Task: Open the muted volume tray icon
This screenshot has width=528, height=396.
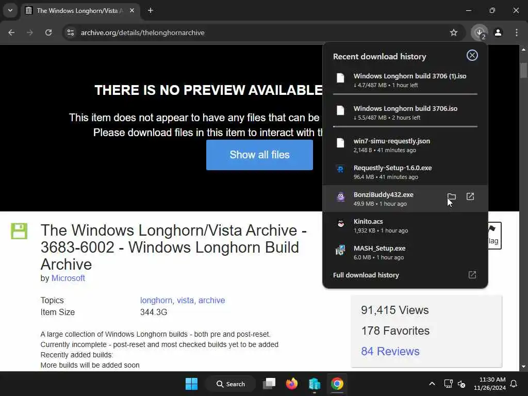Action: (461, 384)
